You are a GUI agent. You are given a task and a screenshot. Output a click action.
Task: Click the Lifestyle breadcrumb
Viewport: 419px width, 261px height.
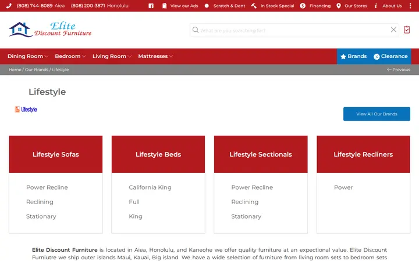point(61,70)
